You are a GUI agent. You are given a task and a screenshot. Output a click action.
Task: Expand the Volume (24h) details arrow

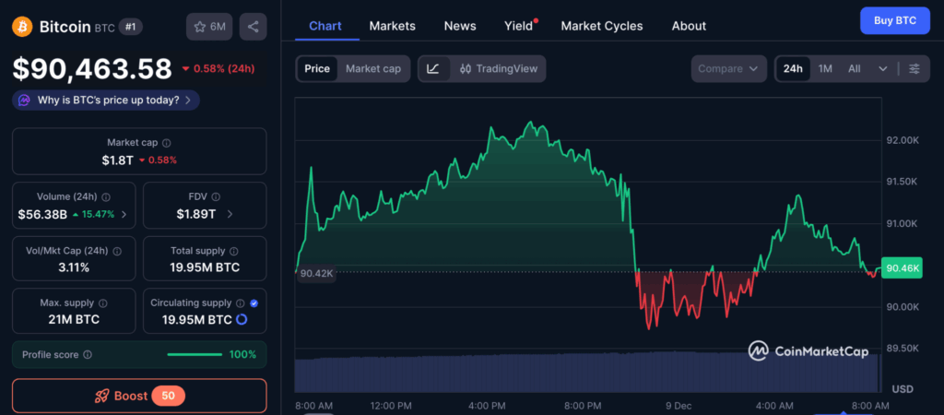[x=124, y=214]
